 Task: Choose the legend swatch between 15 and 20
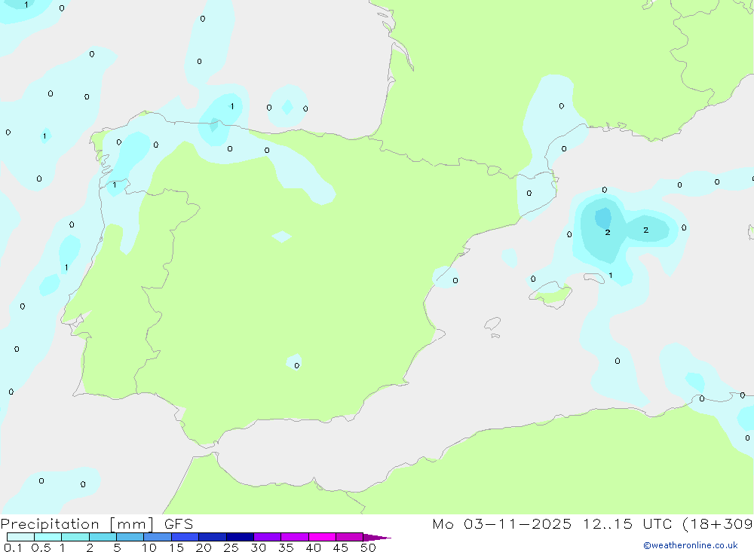pyautogui.click(x=185, y=537)
